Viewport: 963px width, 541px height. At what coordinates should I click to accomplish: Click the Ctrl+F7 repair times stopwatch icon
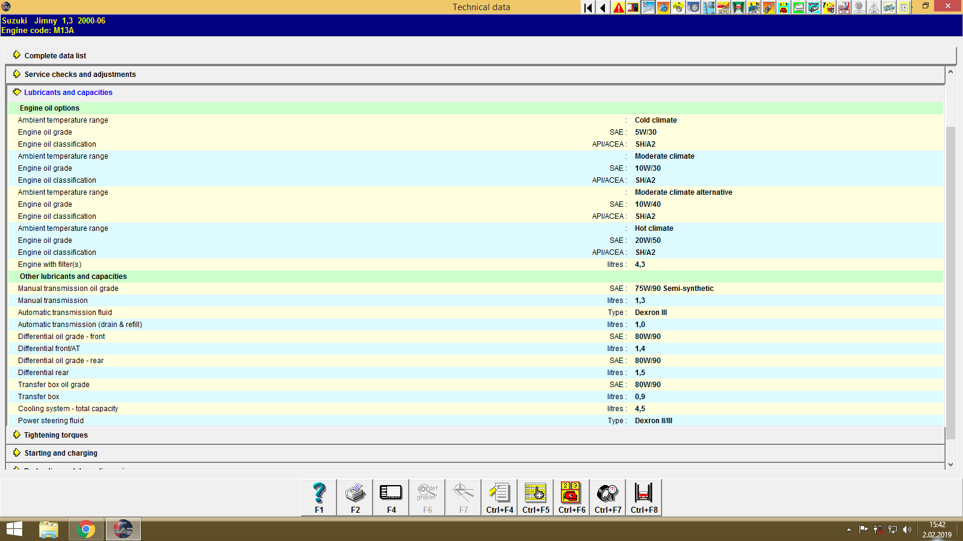coord(607,497)
